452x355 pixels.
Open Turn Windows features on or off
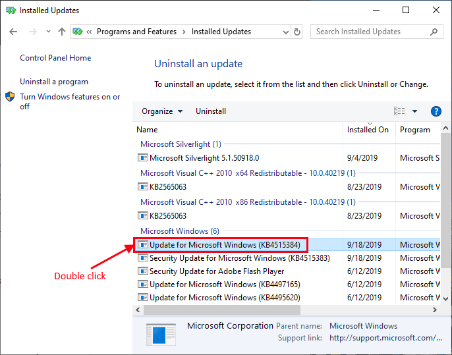(70, 101)
